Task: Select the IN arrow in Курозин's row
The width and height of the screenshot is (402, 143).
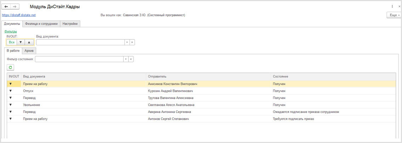Action: (x=11, y=91)
